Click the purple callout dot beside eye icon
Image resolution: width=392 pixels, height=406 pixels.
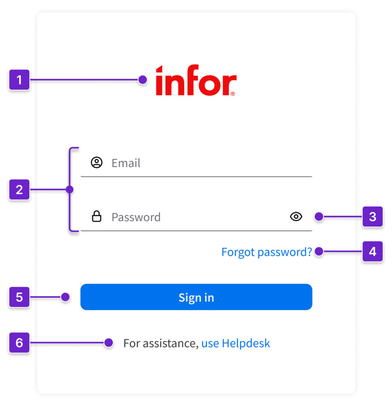[x=319, y=216]
